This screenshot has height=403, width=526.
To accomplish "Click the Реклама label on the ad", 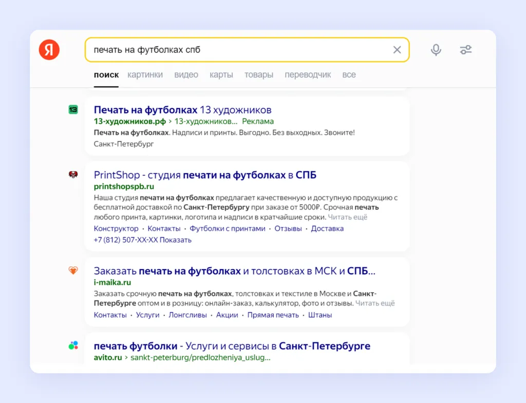I will 258,121.
